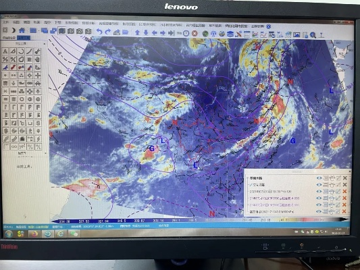
Task: Remove bottom layer with its orange X
Action: (344, 211)
